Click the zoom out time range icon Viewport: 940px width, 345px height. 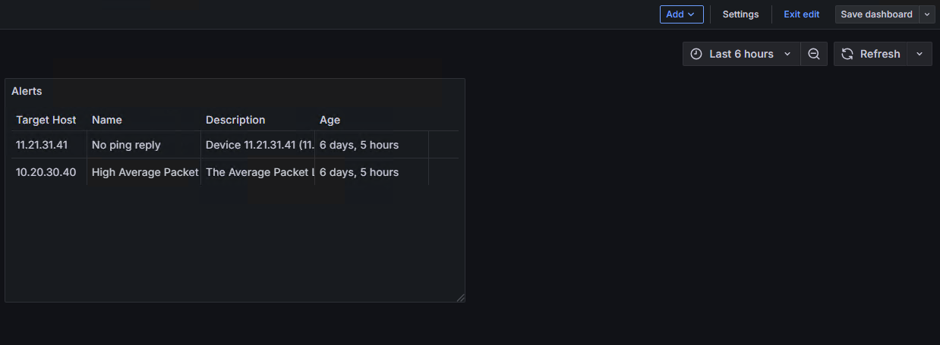tap(814, 54)
